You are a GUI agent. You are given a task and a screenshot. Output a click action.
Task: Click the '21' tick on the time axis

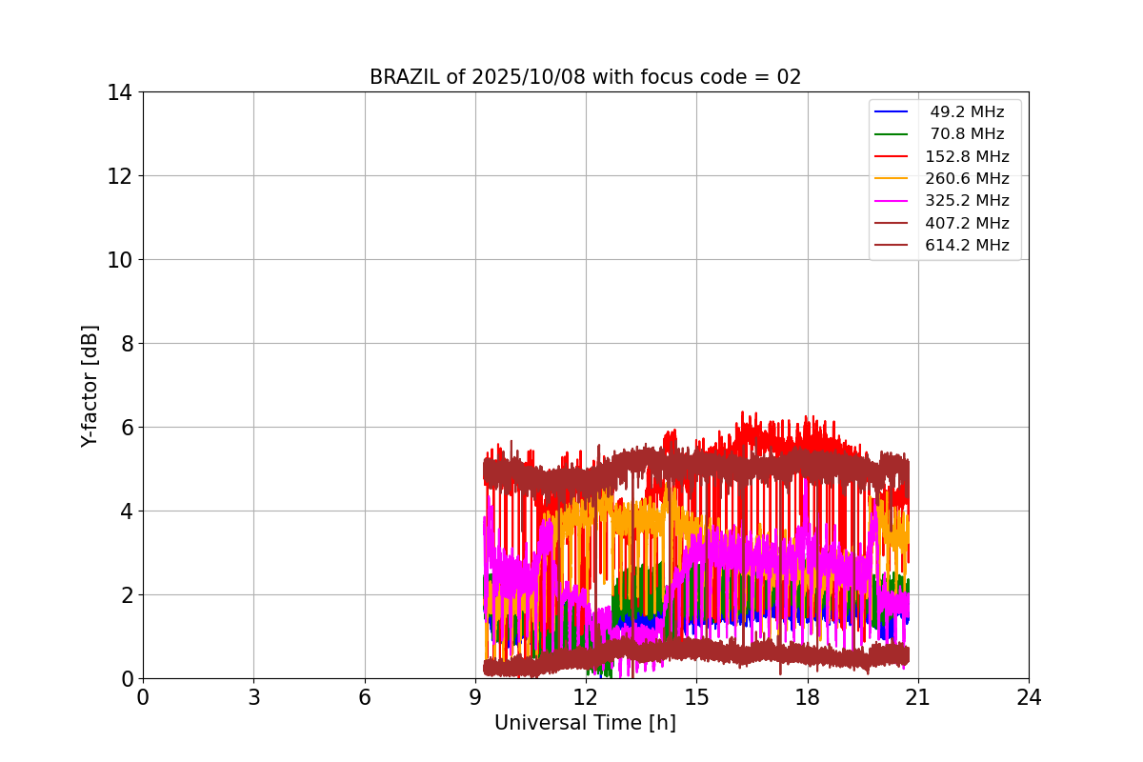tap(918, 697)
